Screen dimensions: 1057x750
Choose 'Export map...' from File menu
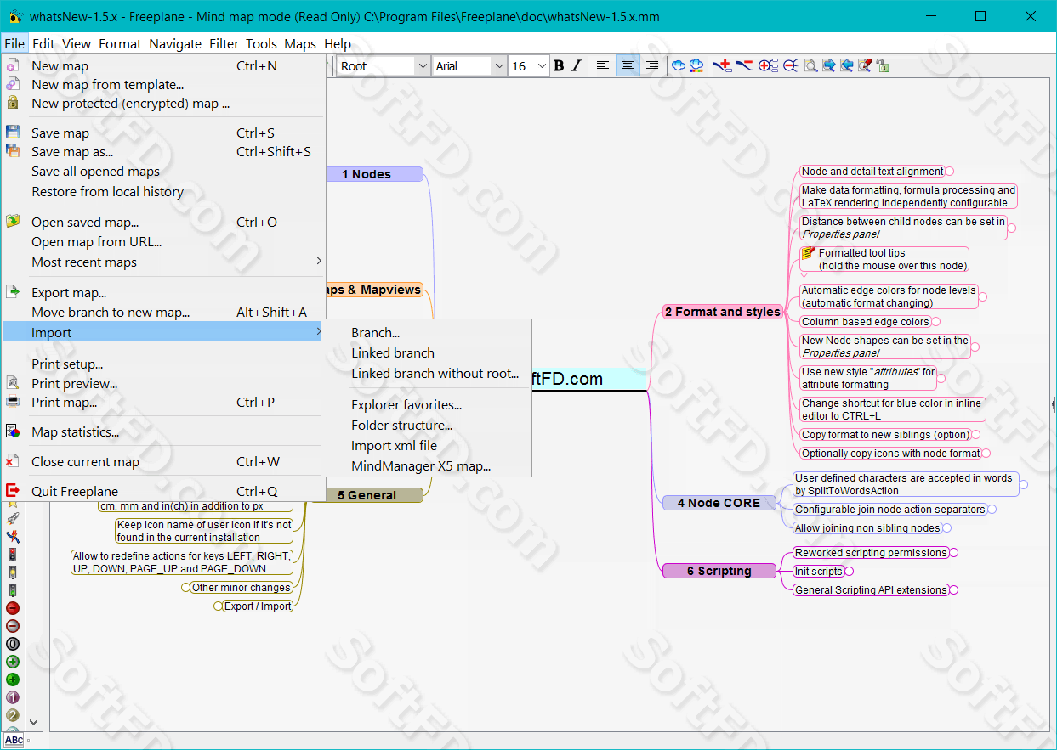164,293
